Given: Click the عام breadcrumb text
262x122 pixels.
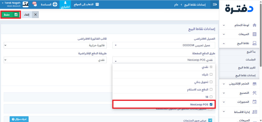Looking at the screenshot, I should tap(176, 5).
